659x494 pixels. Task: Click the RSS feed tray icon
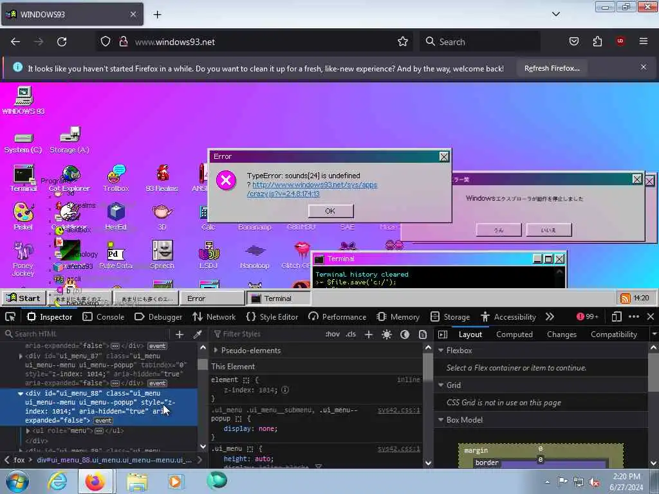(x=626, y=298)
